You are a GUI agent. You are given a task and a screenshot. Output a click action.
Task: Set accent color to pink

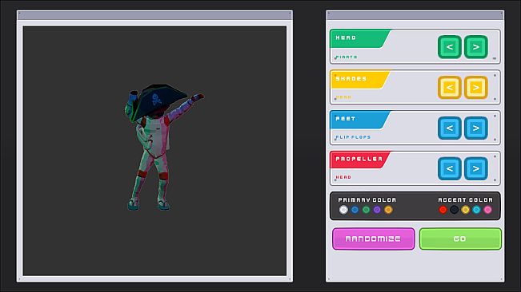[x=487, y=210]
